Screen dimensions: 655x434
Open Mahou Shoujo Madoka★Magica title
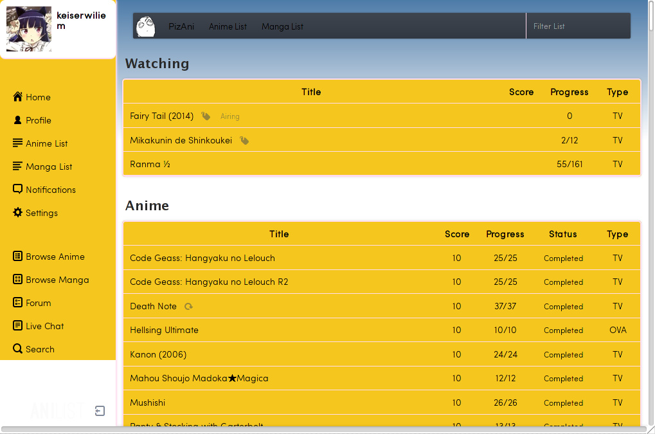coord(199,378)
